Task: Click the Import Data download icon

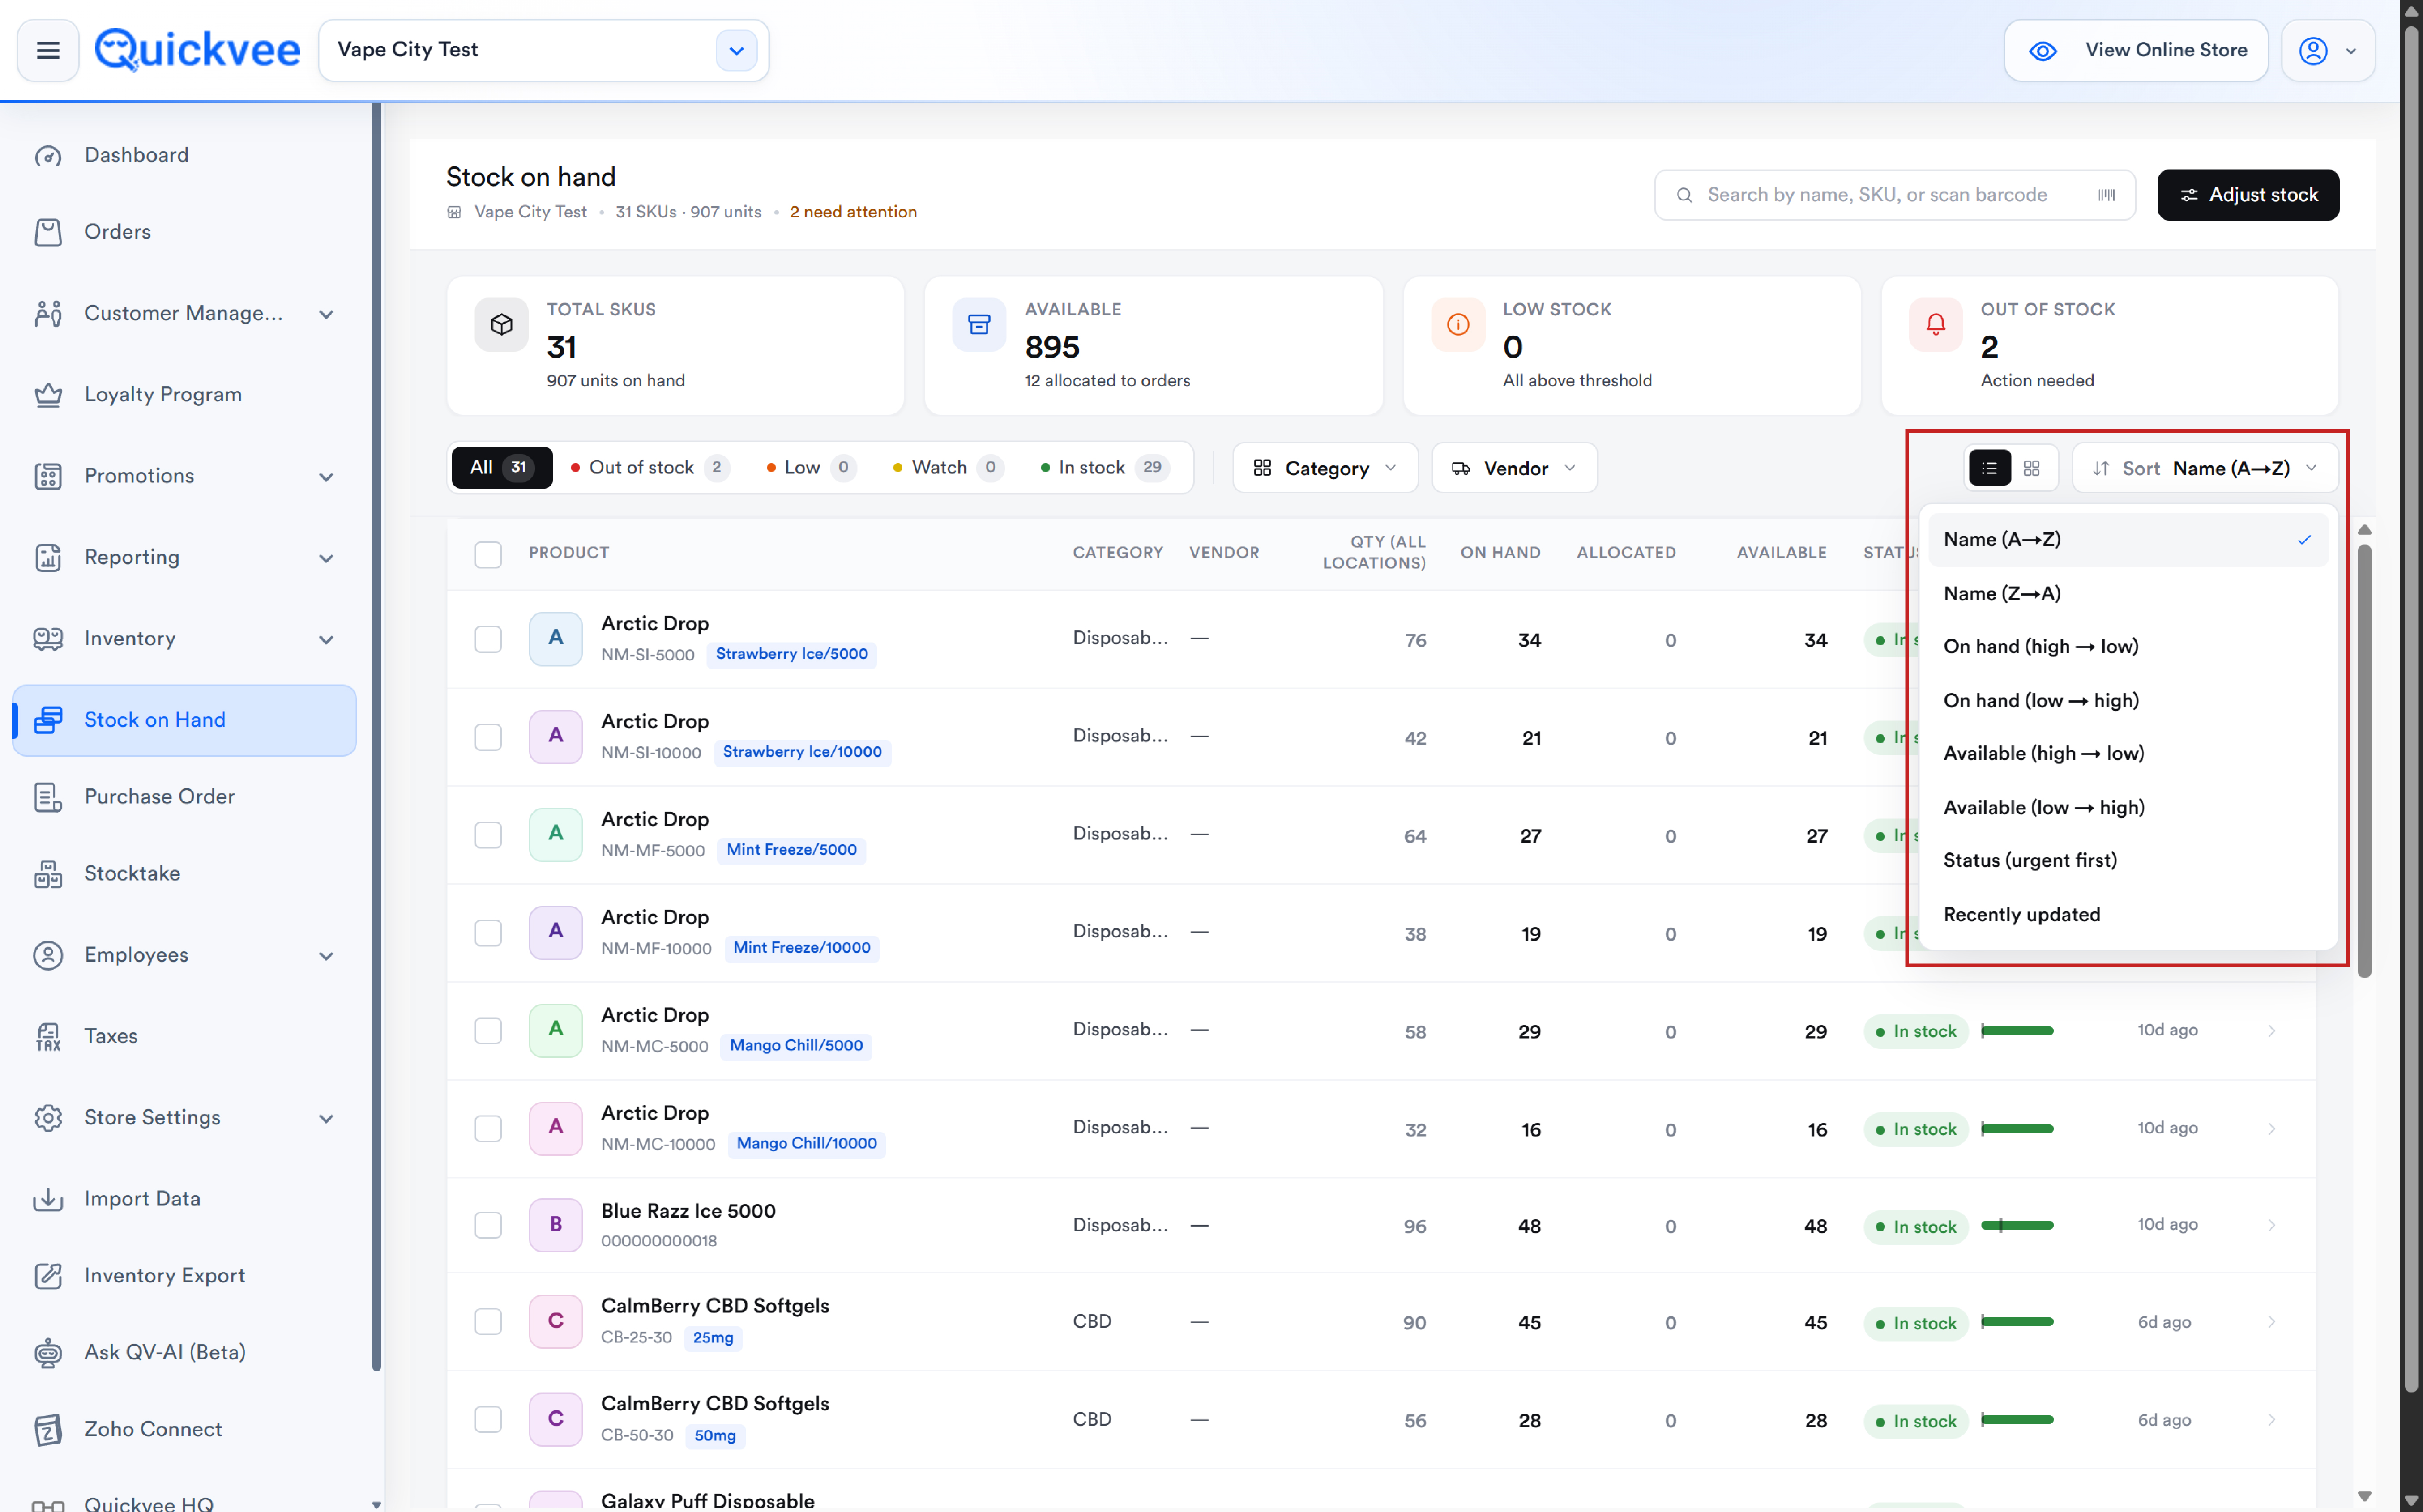Action: click(48, 1199)
